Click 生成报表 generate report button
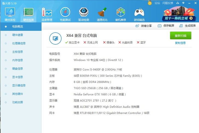 (x=187, y=26)
